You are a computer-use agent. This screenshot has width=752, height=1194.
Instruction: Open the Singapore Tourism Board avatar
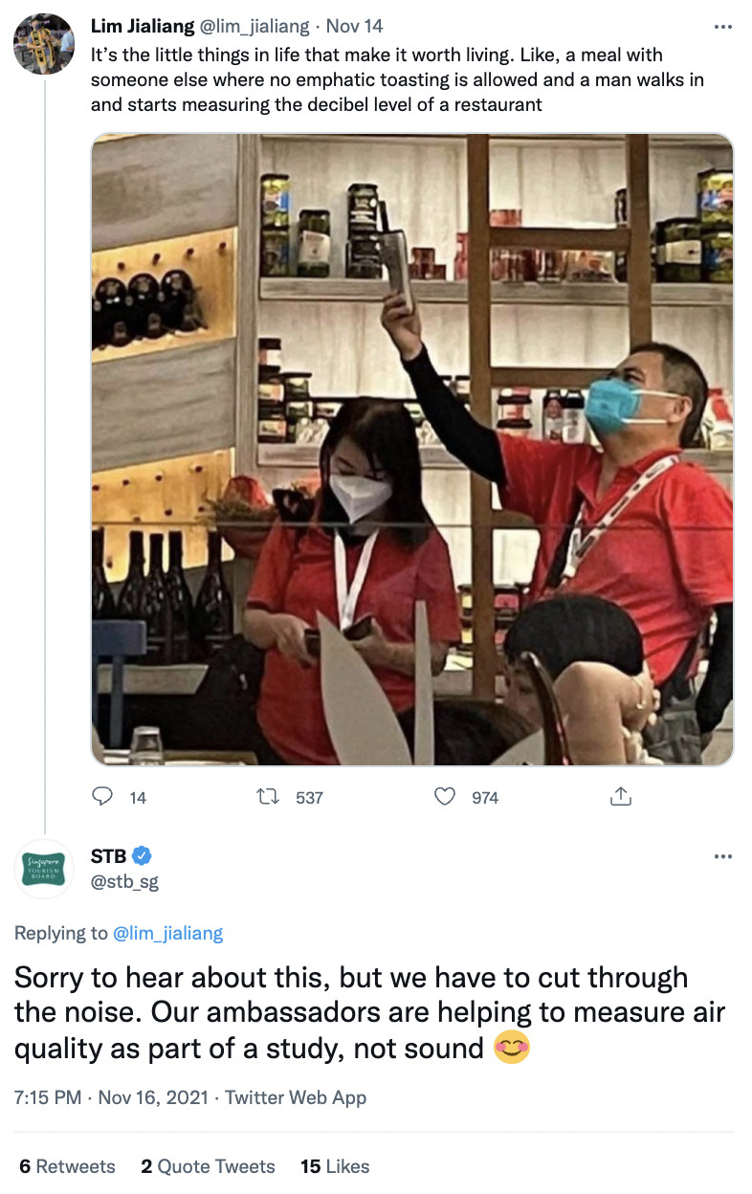44,869
